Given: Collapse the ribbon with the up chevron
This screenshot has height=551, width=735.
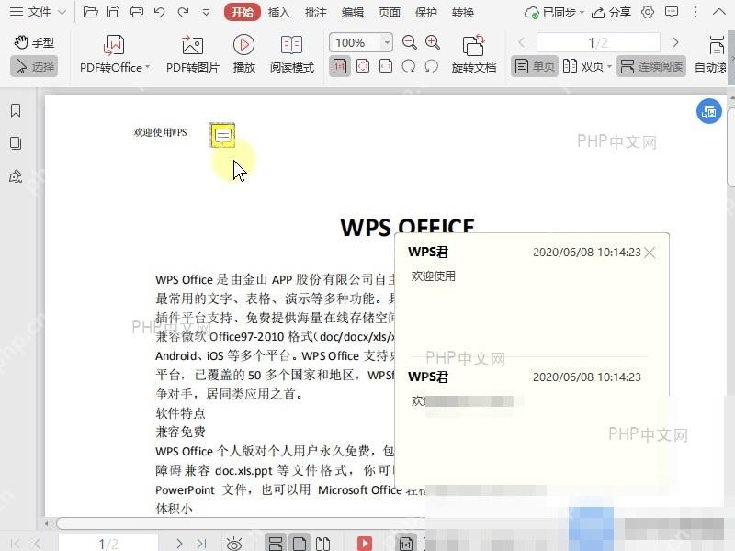Looking at the screenshot, I should click(718, 12).
